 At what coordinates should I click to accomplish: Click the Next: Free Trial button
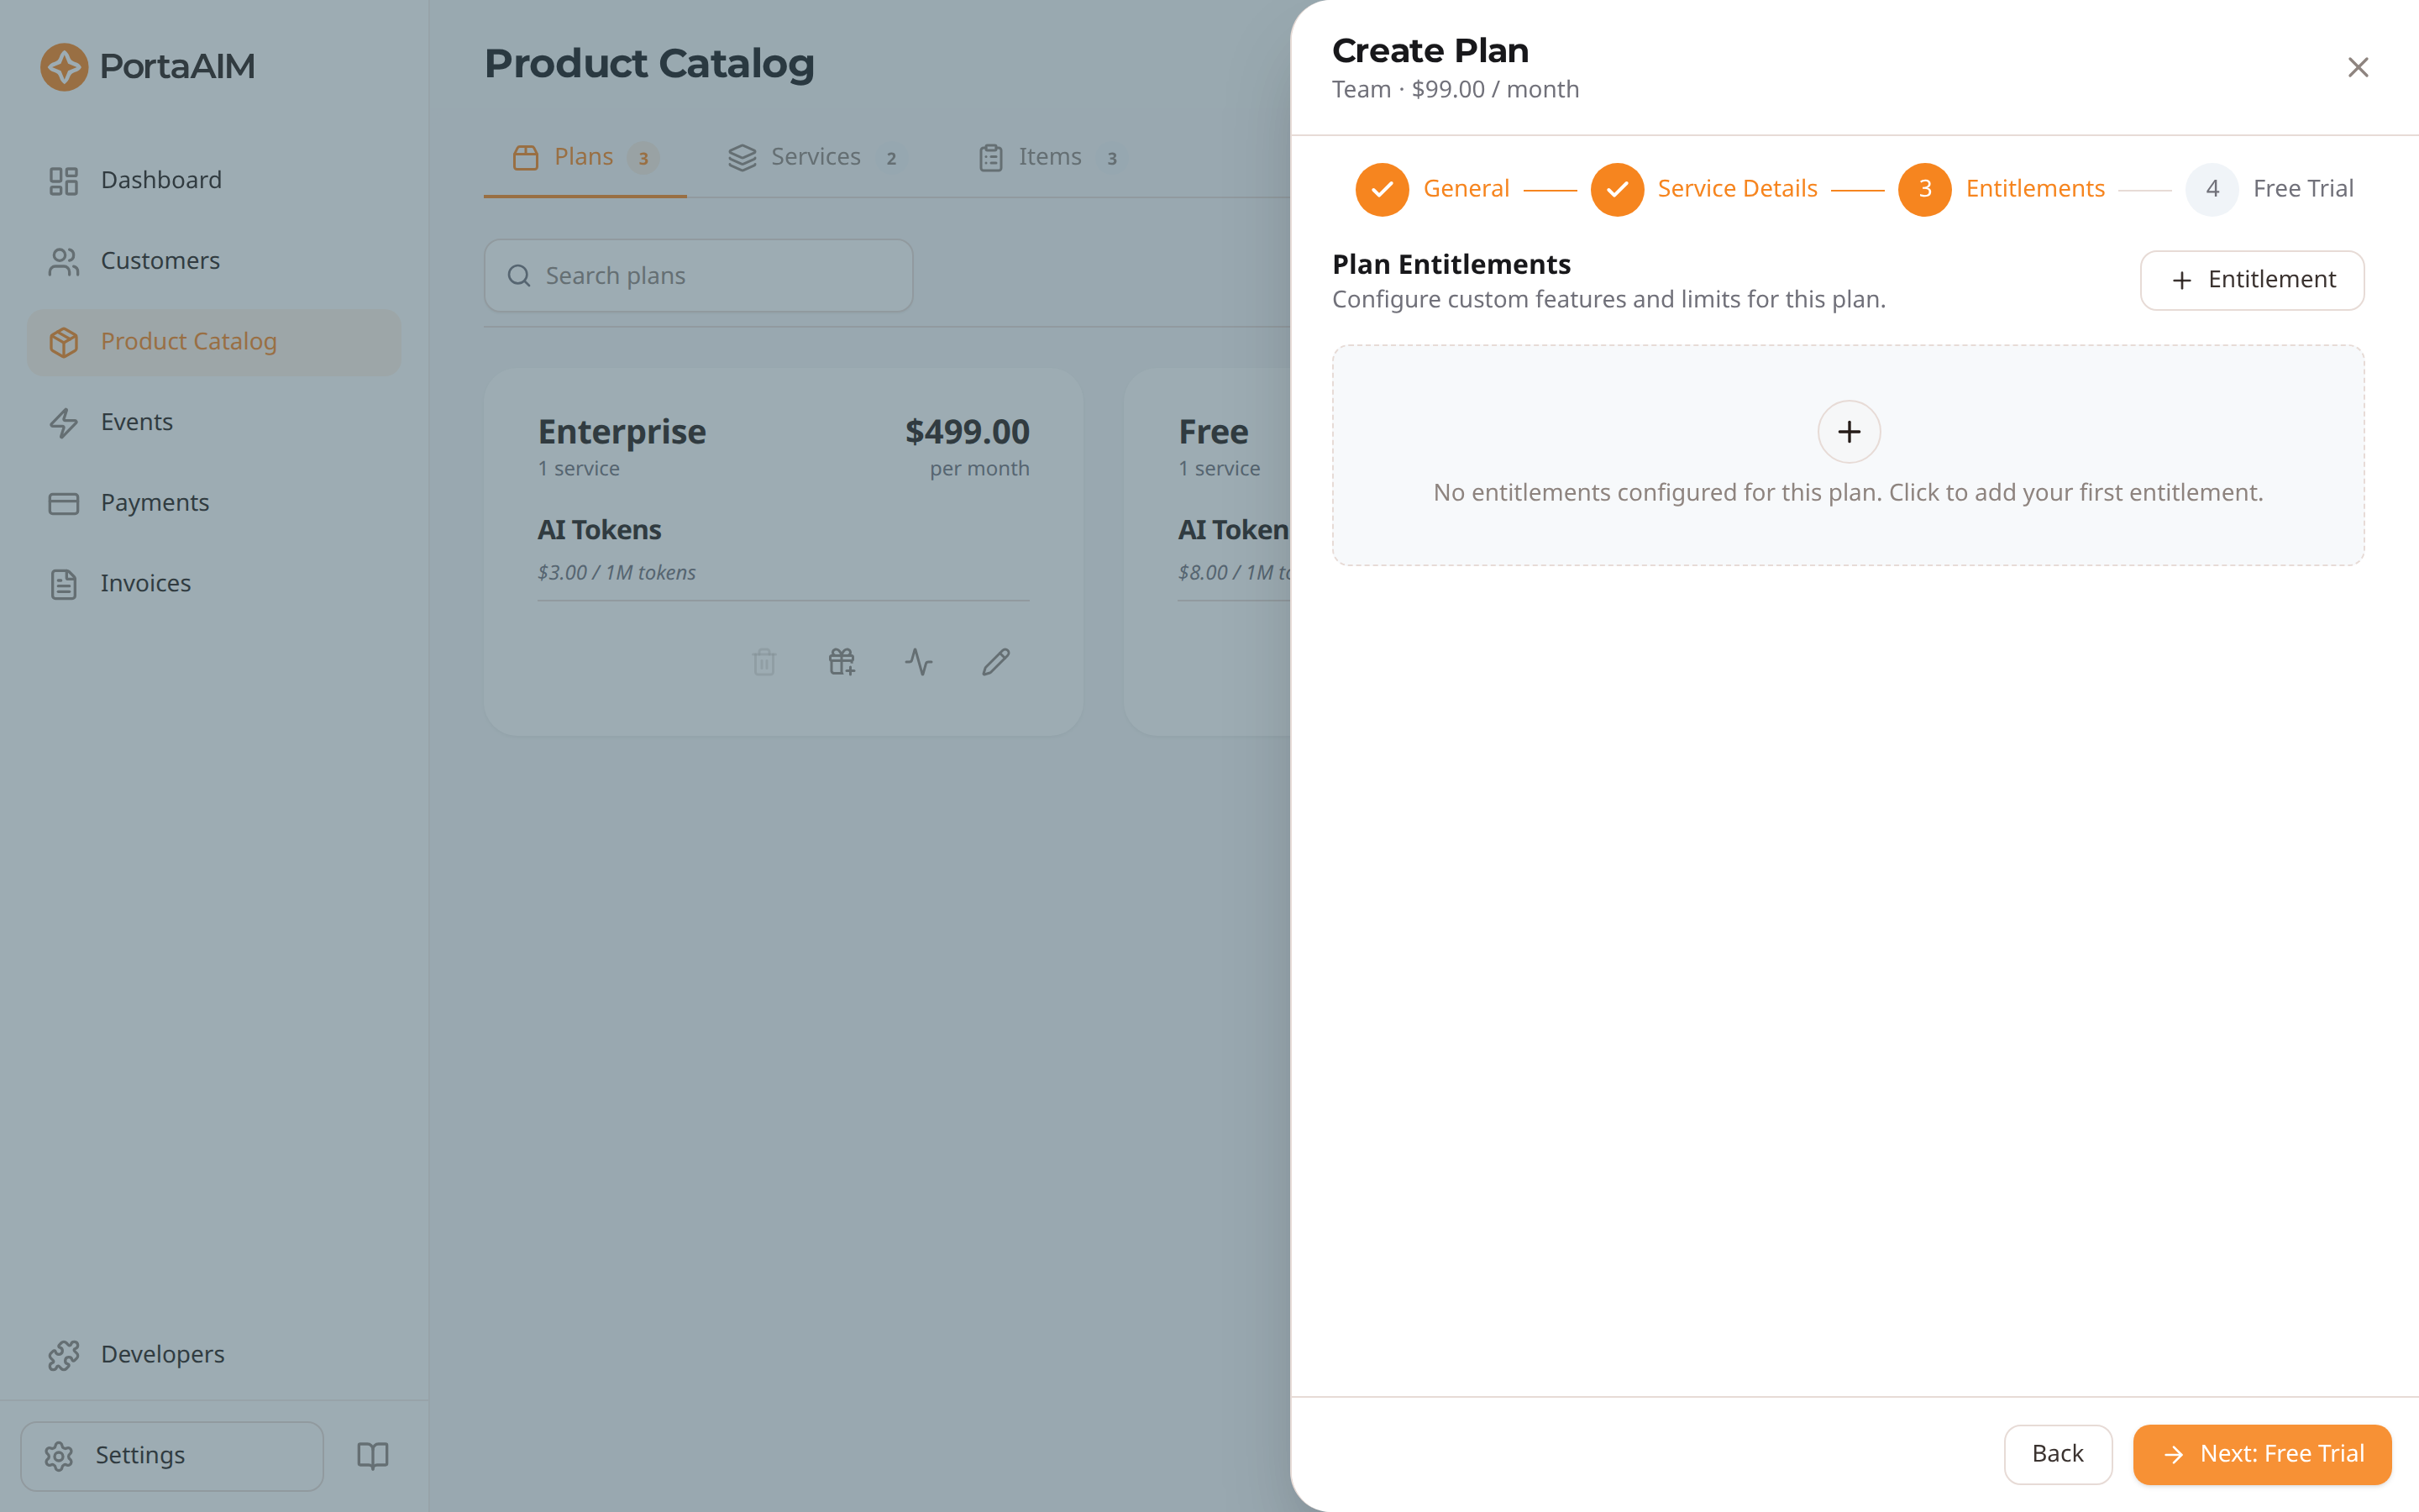click(2262, 1454)
